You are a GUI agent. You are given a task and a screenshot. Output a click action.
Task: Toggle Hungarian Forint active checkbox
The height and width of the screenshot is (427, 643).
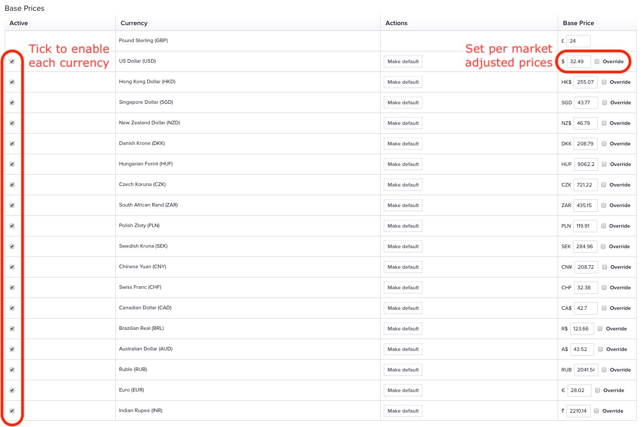(12, 164)
